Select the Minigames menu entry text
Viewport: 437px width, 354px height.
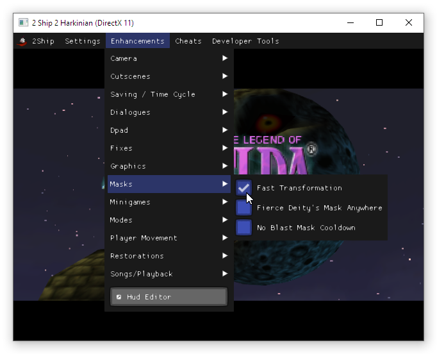point(130,202)
